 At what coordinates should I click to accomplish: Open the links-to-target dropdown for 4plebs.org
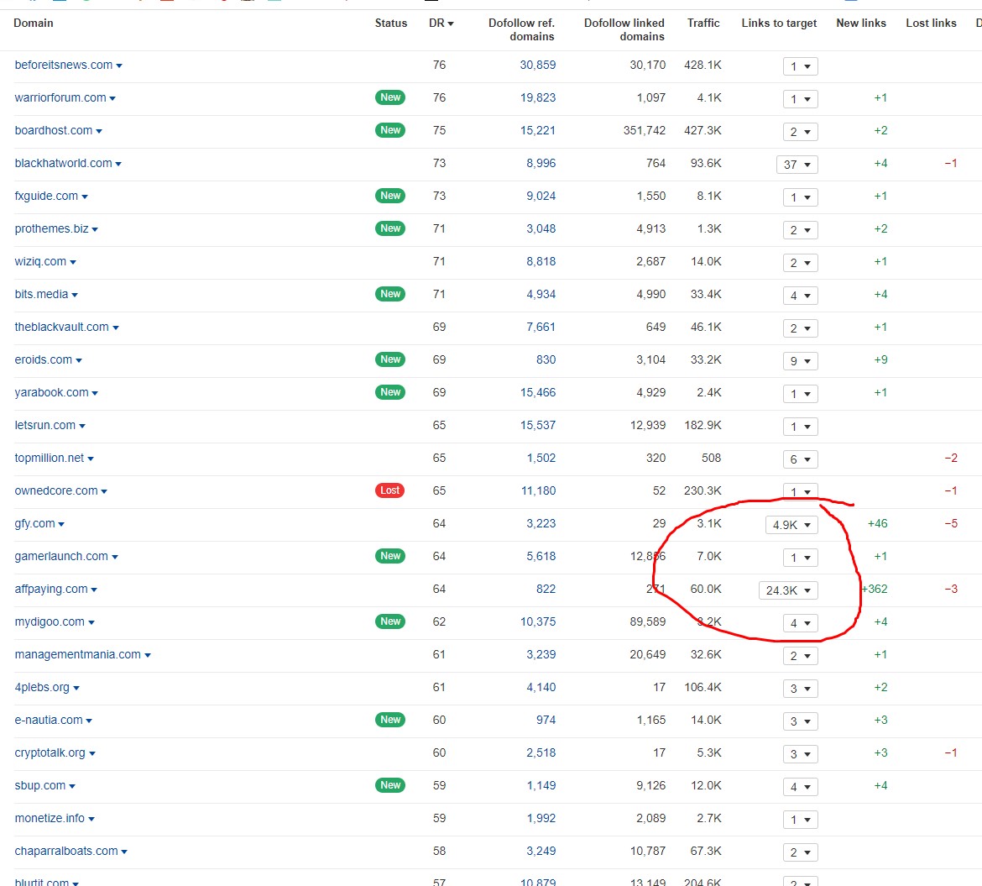point(801,689)
